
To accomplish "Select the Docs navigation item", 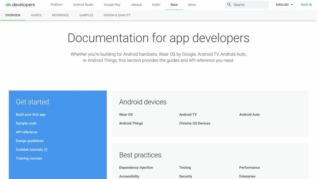I will click(x=174, y=5).
